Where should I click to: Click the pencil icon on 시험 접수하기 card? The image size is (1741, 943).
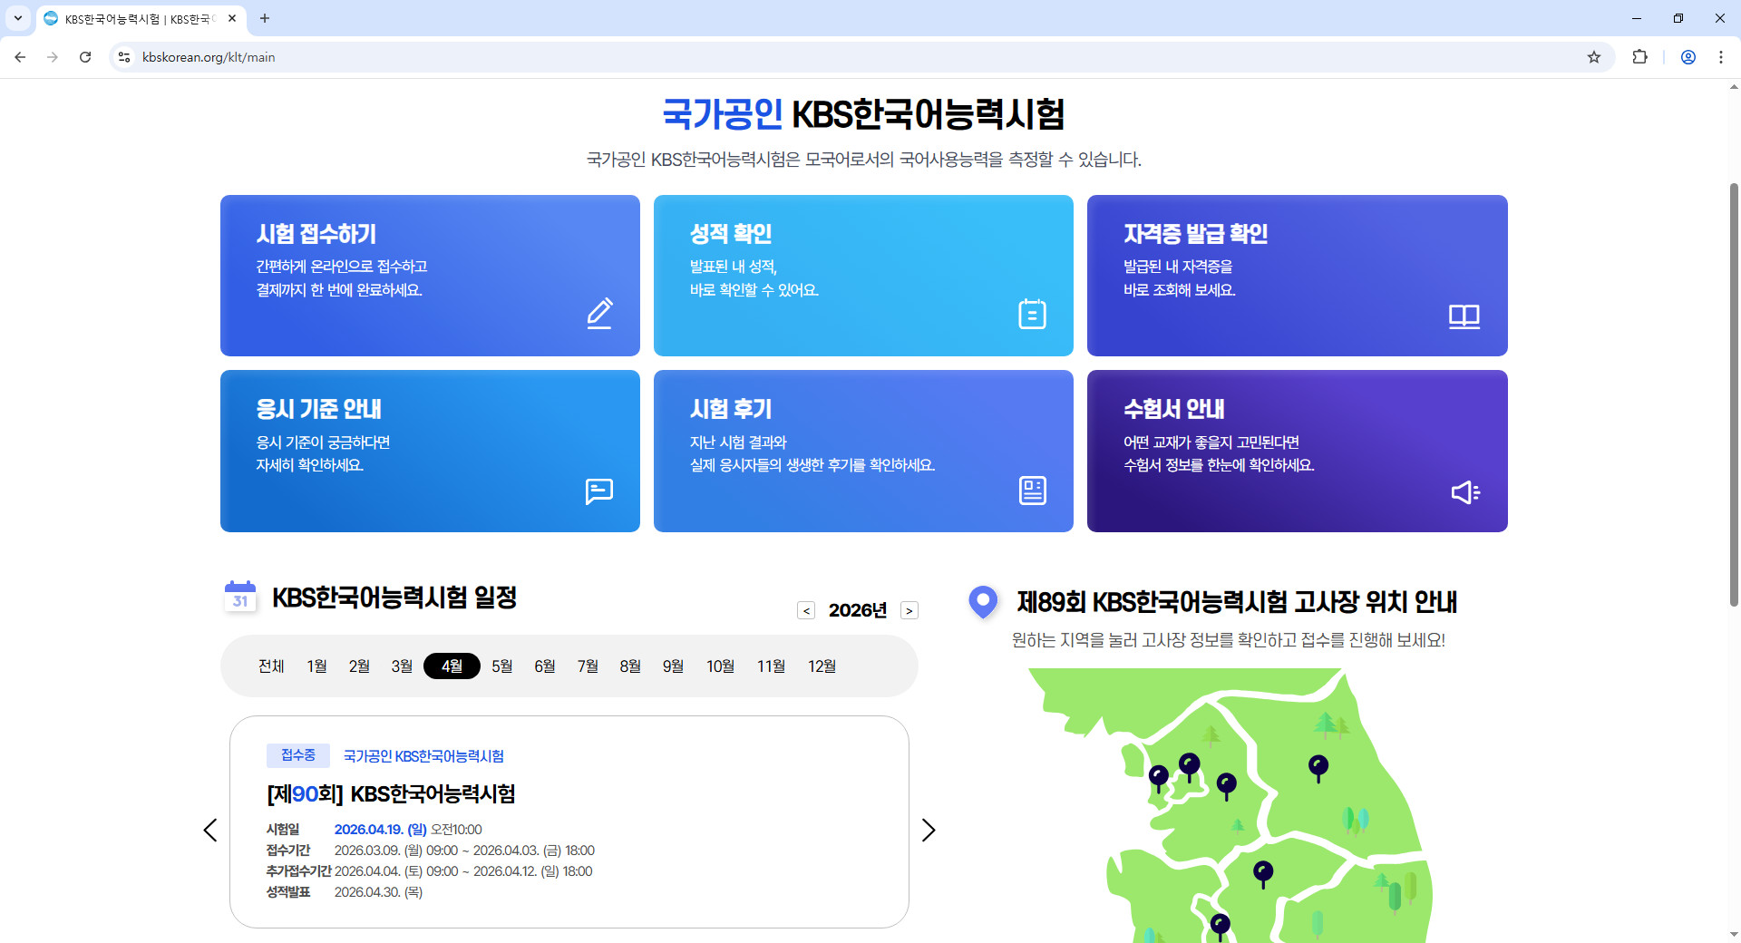pos(598,314)
